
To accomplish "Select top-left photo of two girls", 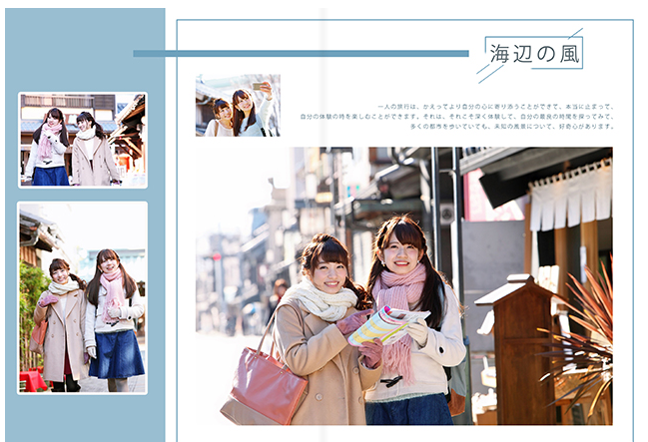I will [82, 140].
